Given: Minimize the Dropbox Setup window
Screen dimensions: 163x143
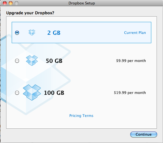Looking at the screenshot, I should pos(11,3).
